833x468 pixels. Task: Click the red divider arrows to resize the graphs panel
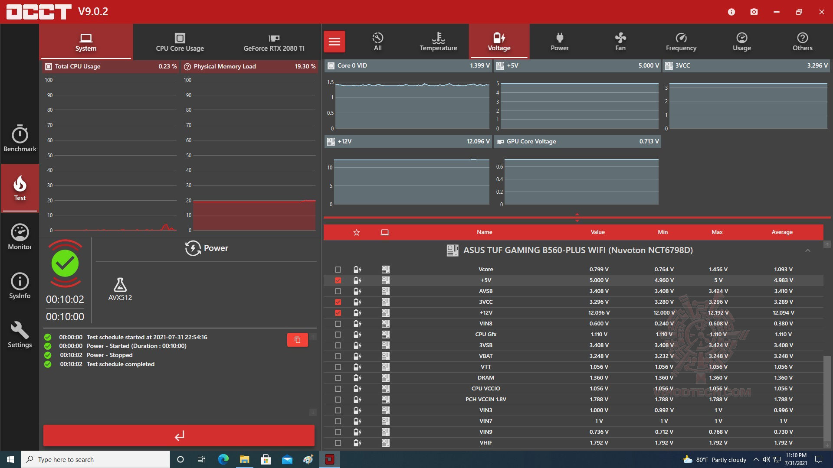(577, 217)
